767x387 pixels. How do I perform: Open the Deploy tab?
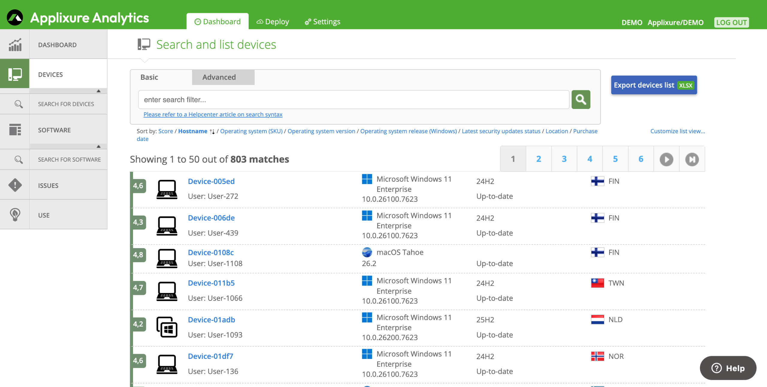273,22
